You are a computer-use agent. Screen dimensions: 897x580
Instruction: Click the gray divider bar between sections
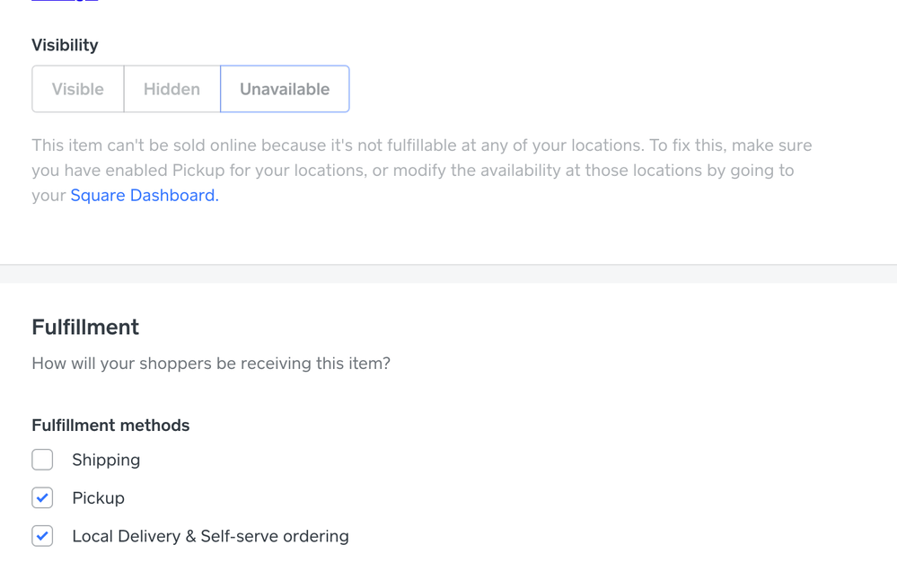pyautogui.click(x=448, y=274)
